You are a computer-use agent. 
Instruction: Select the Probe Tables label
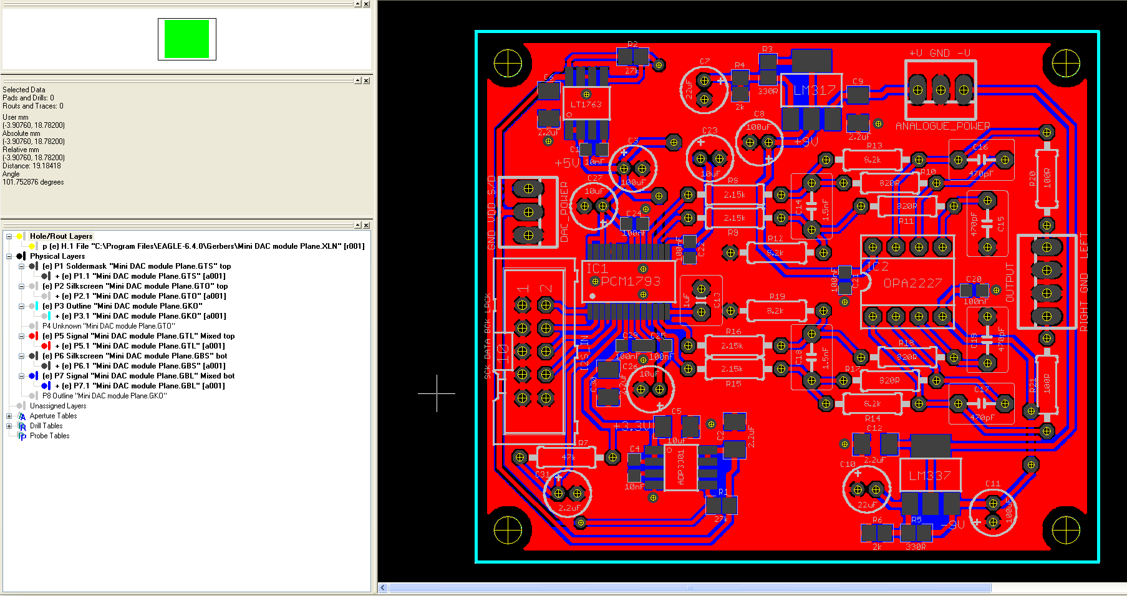pyautogui.click(x=50, y=436)
